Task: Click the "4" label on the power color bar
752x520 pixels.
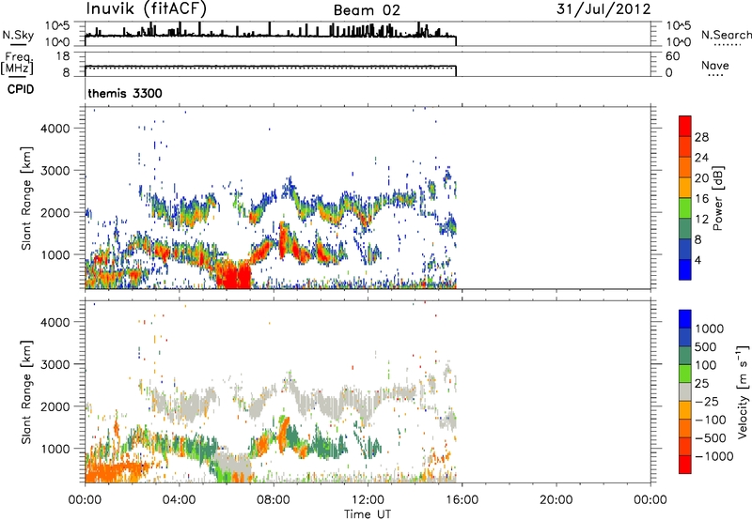Action: [x=697, y=260]
